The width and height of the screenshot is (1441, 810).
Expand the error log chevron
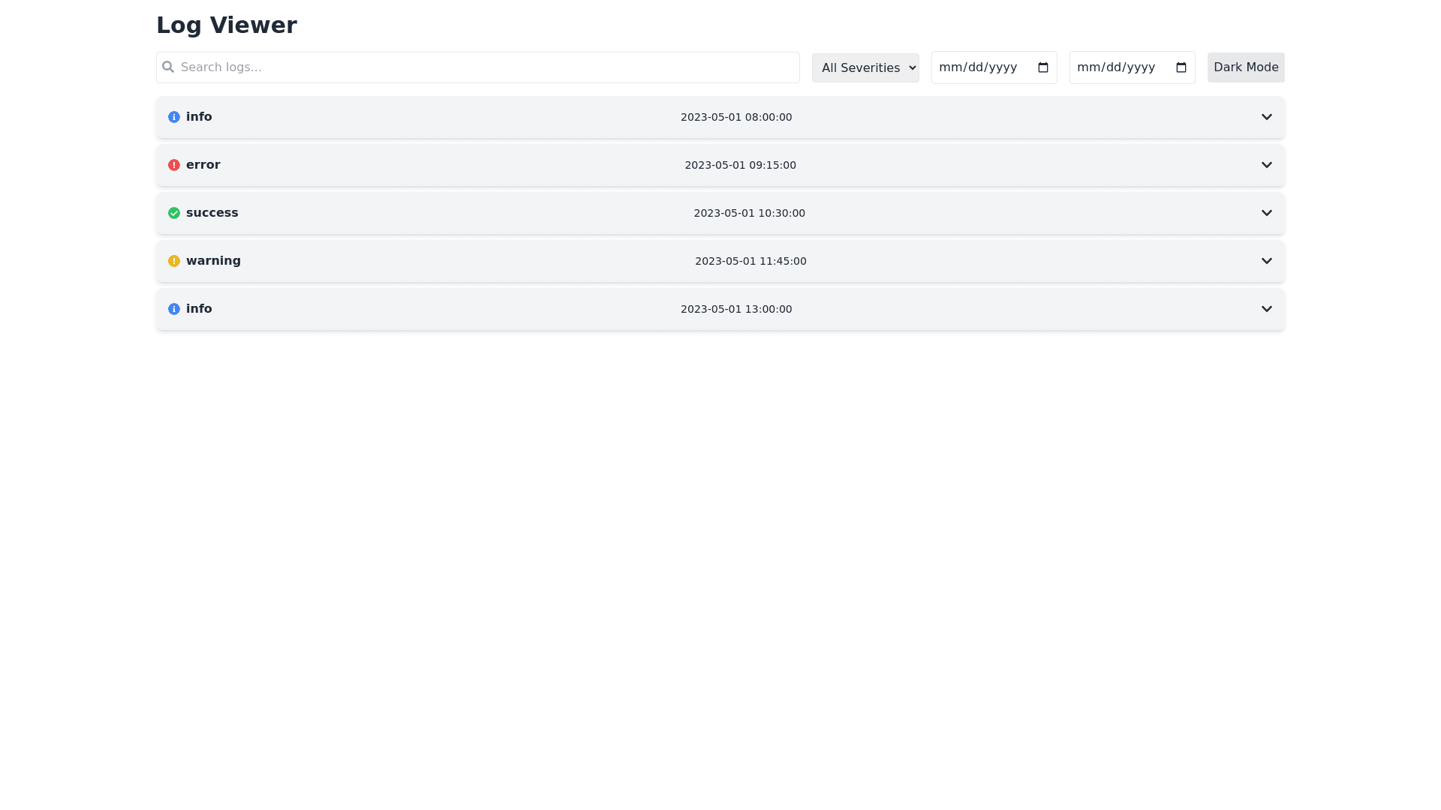tap(1266, 165)
